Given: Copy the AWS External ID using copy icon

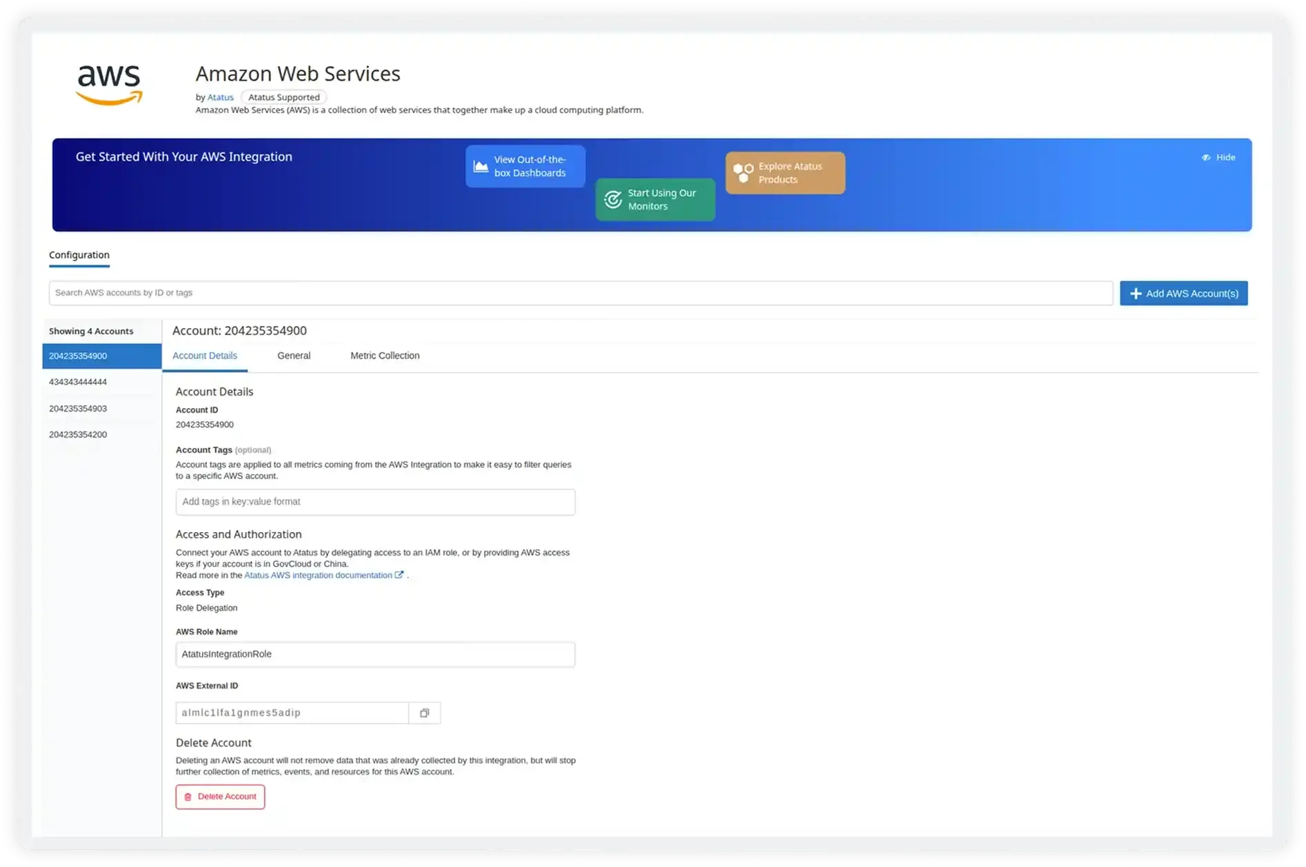Looking at the screenshot, I should tap(424, 713).
